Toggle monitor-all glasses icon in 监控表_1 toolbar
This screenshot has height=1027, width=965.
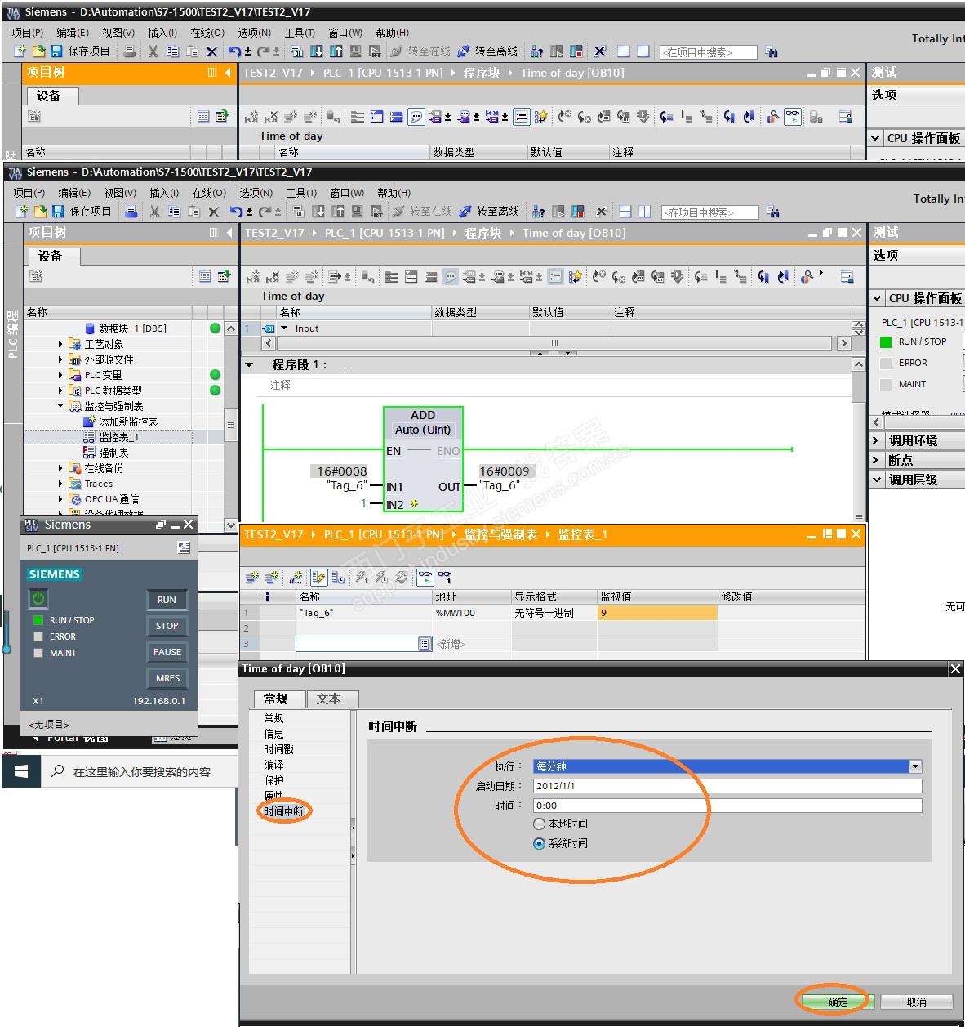[x=425, y=578]
